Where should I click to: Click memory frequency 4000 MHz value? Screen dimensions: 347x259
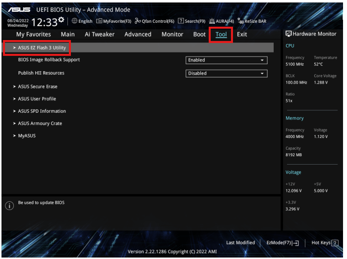[294, 136]
